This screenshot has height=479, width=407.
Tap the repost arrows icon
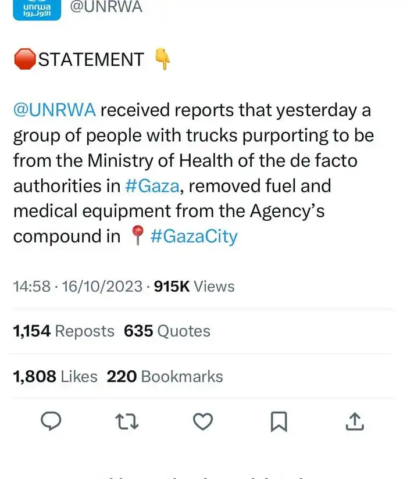[127, 421]
